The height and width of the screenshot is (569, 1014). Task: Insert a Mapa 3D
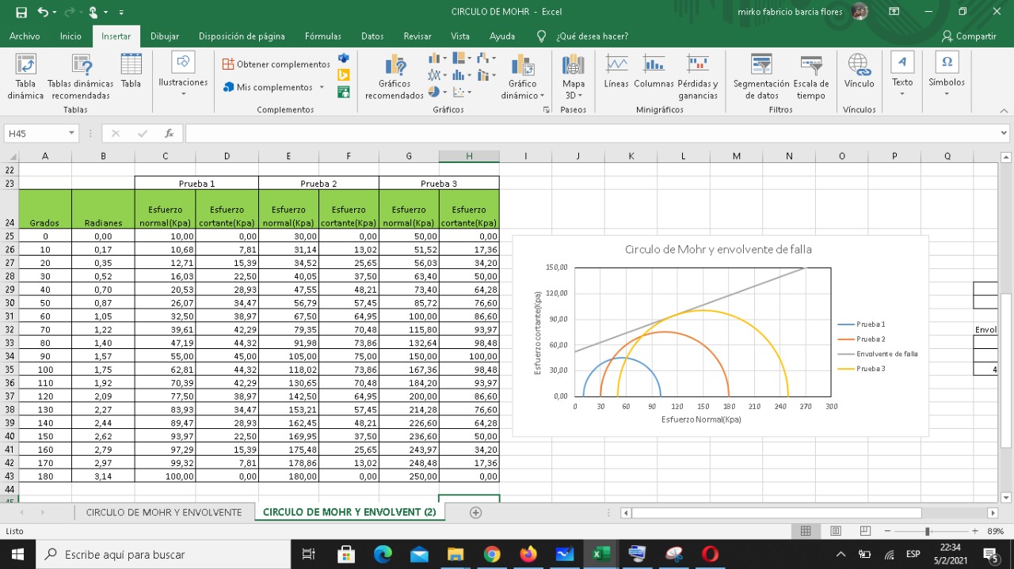click(573, 77)
